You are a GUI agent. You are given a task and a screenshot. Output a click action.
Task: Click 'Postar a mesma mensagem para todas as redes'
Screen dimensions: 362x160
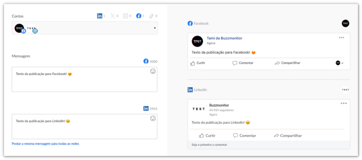(x=45, y=144)
